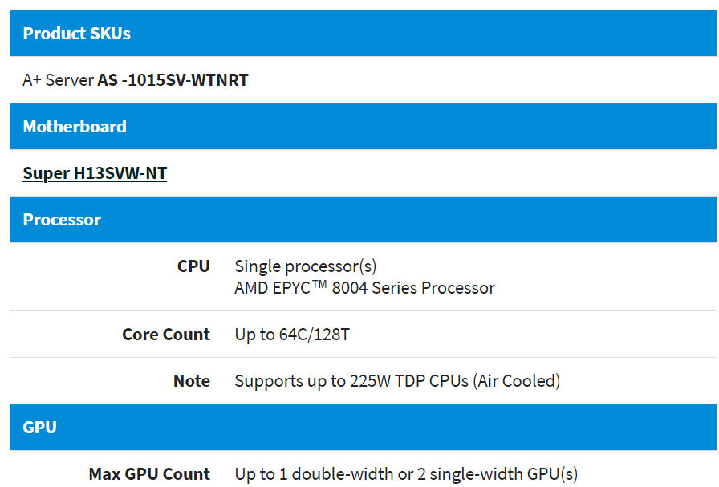Select the CPU row label

coord(193,266)
